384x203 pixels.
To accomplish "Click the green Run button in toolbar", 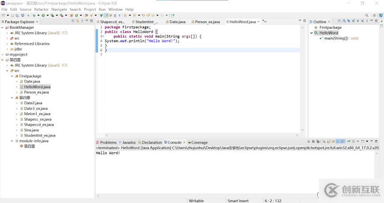I will point(43,16).
